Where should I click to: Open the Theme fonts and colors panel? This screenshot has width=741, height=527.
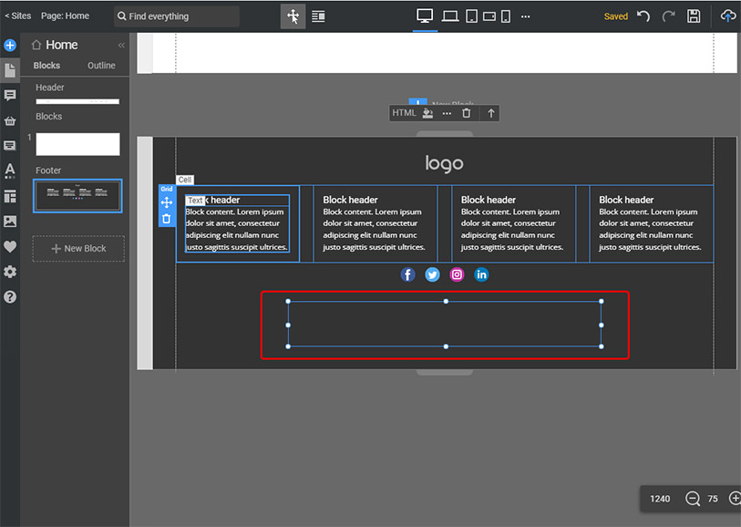[x=10, y=170]
